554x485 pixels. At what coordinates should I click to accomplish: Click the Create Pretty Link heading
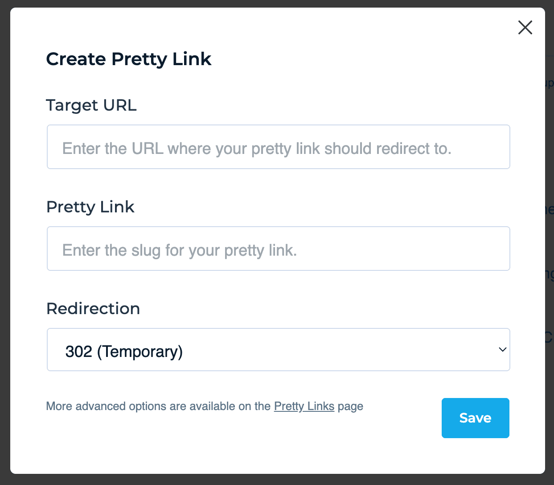pyautogui.click(x=129, y=58)
